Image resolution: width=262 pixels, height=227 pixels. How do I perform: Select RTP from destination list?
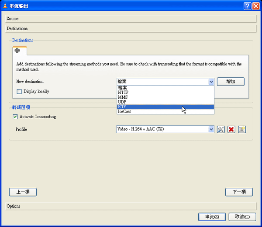point(165,107)
